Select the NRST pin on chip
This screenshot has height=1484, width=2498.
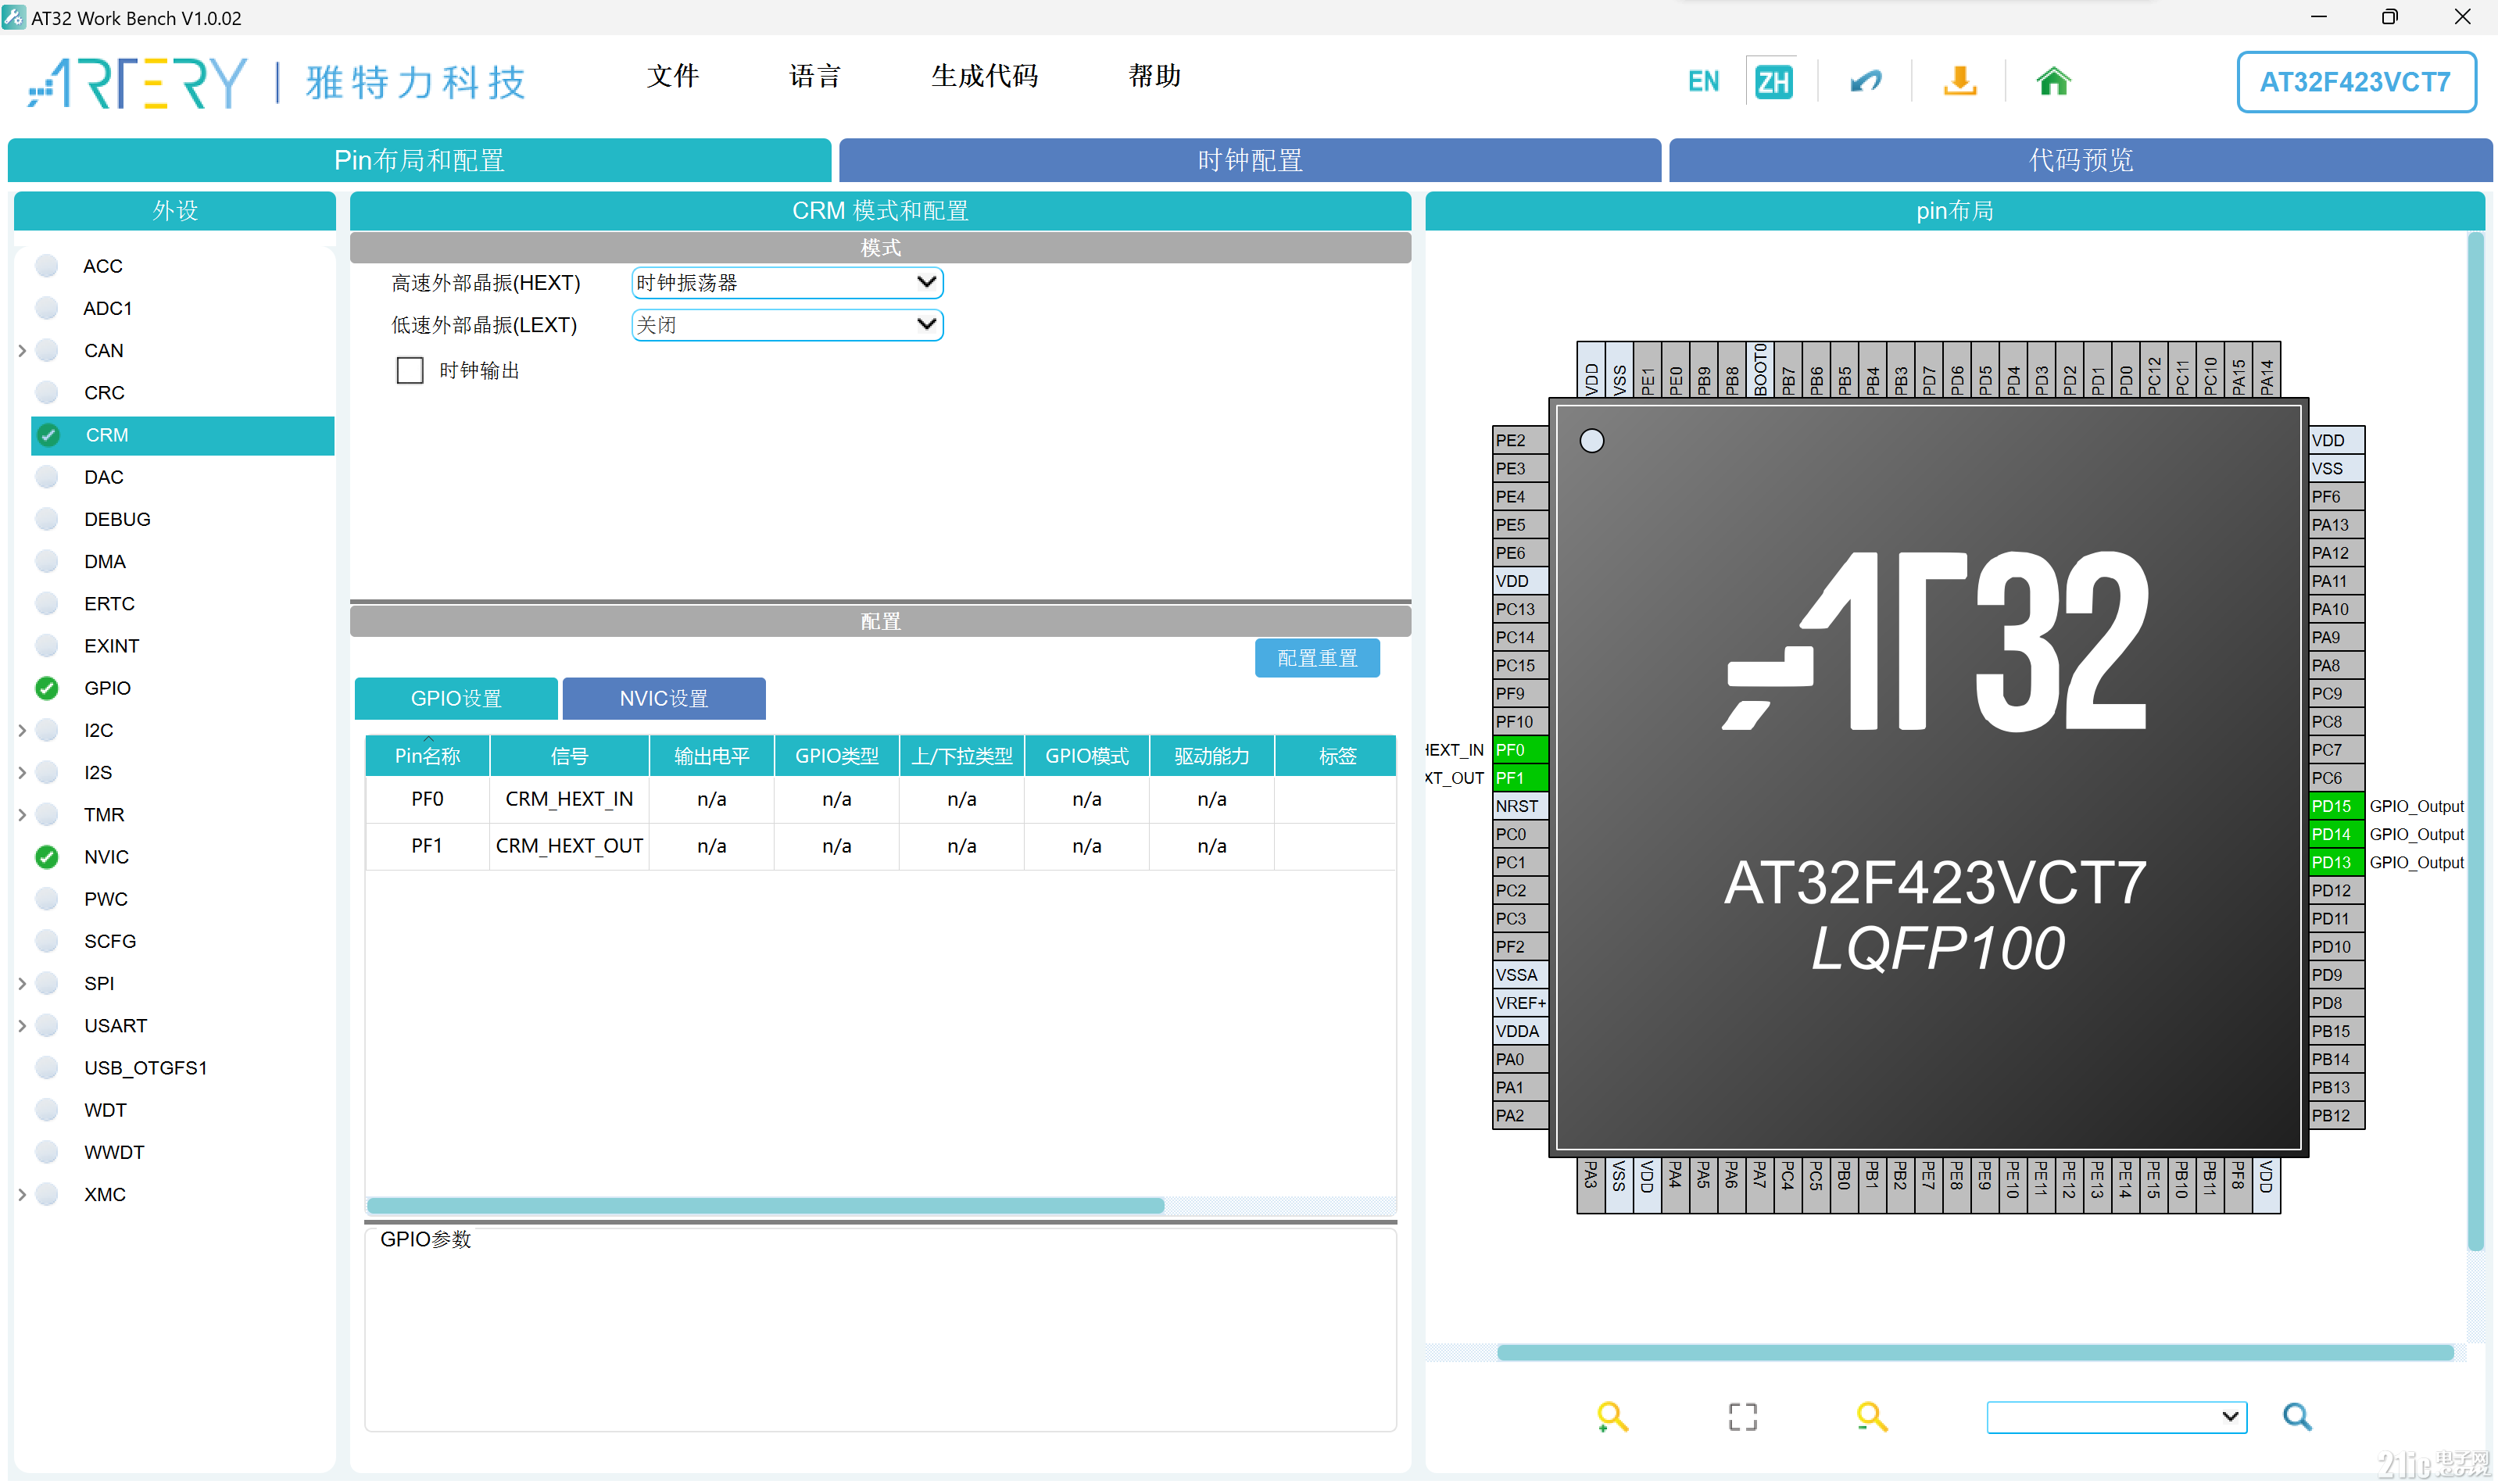(x=1519, y=806)
